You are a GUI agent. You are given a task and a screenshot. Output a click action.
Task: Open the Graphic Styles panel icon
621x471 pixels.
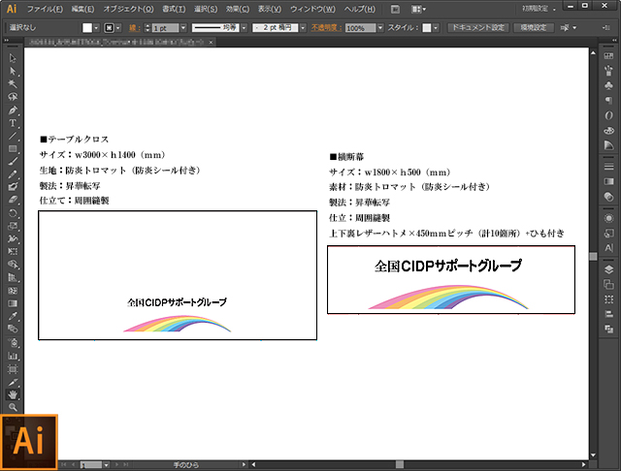(608, 234)
